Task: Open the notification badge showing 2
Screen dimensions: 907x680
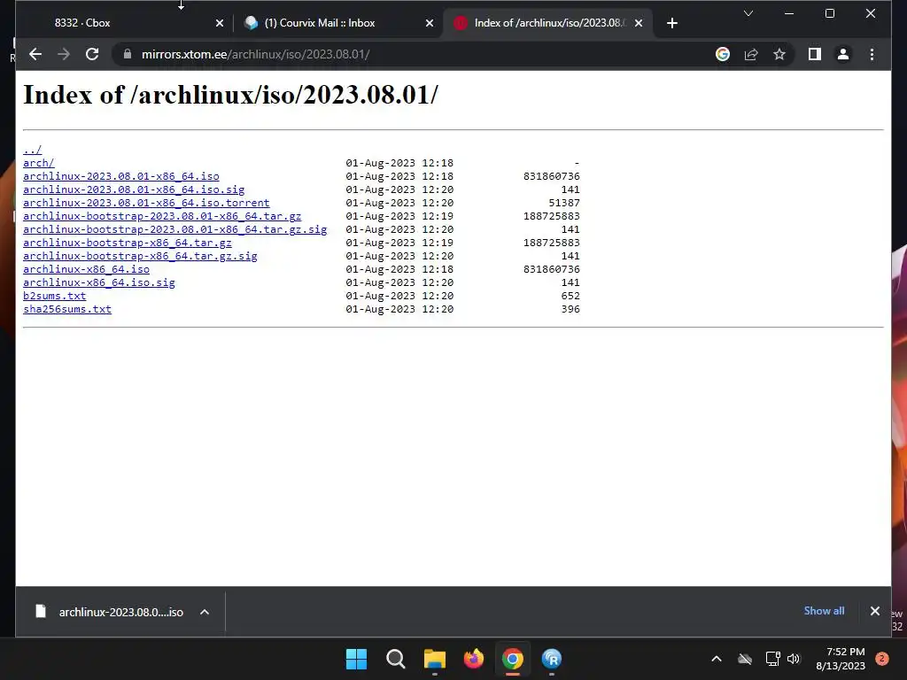Action: [x=881, y=659]
